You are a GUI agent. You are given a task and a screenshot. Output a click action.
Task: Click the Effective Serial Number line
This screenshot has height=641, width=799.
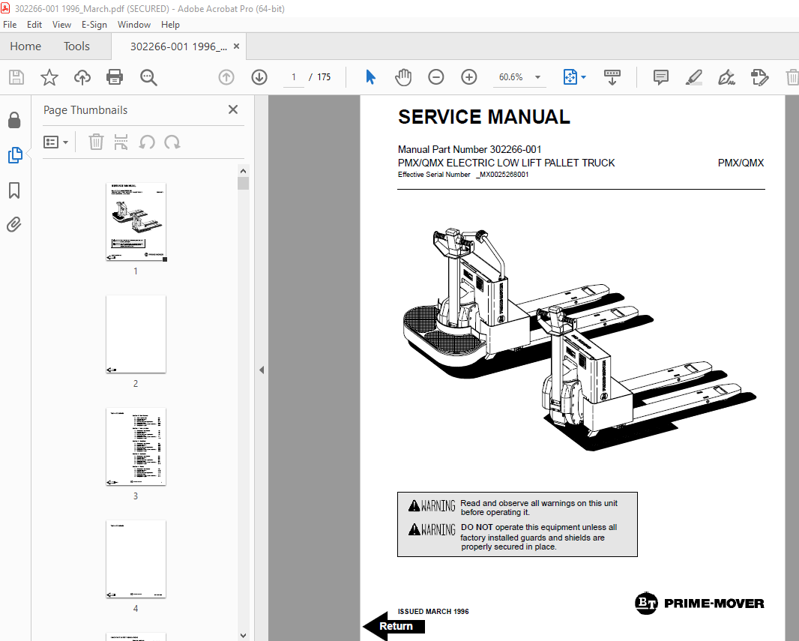[x=462, y=174]
